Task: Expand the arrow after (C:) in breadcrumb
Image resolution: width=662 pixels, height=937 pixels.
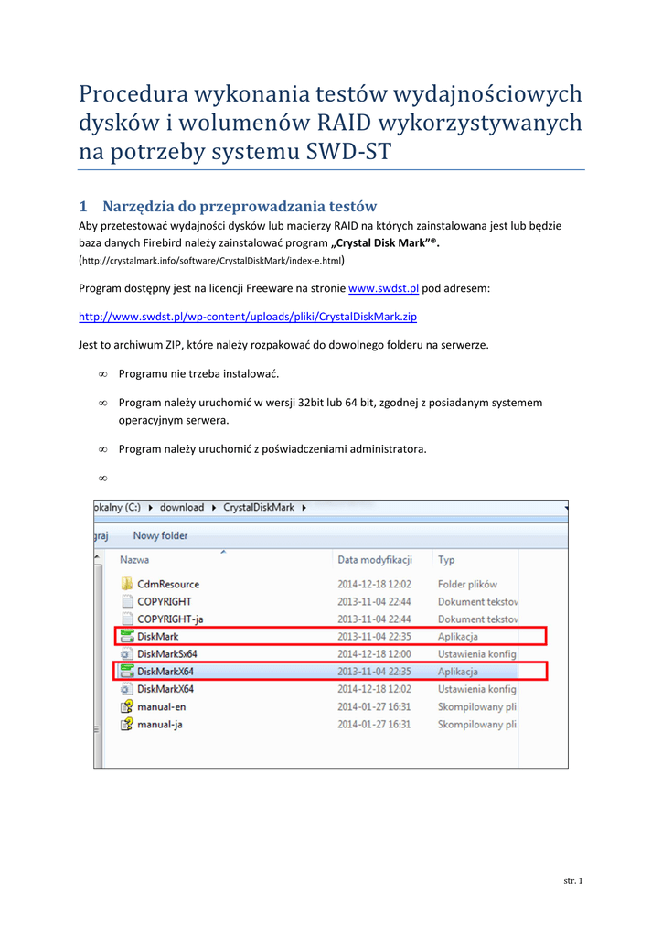Action: point(150,507)
